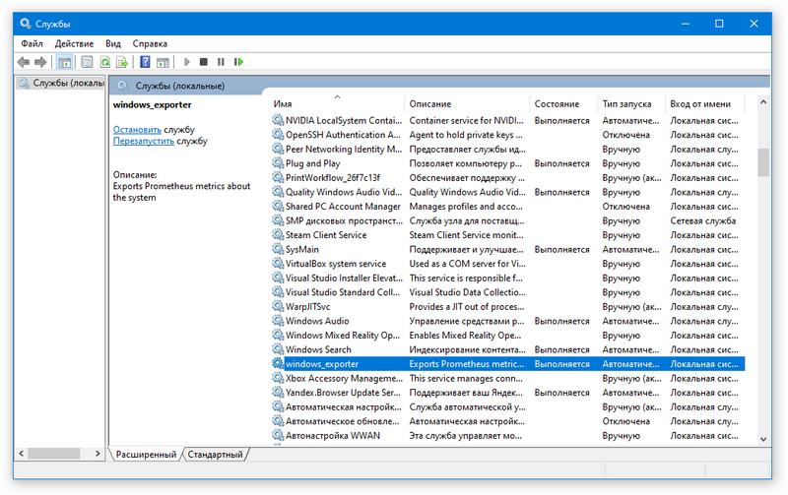Export list using the toolbar icon

coord(121,62)
